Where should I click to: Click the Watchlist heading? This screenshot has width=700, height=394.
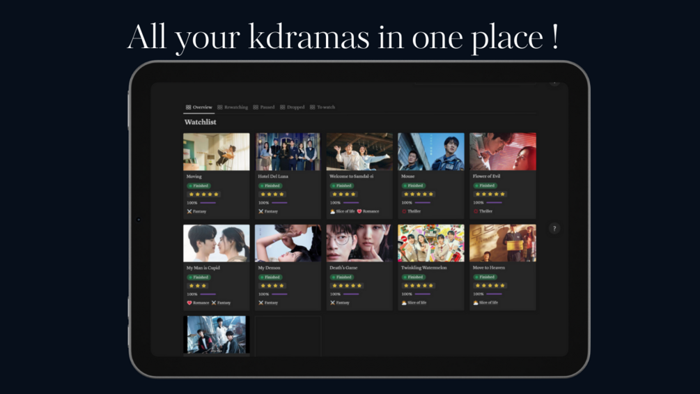201,122
